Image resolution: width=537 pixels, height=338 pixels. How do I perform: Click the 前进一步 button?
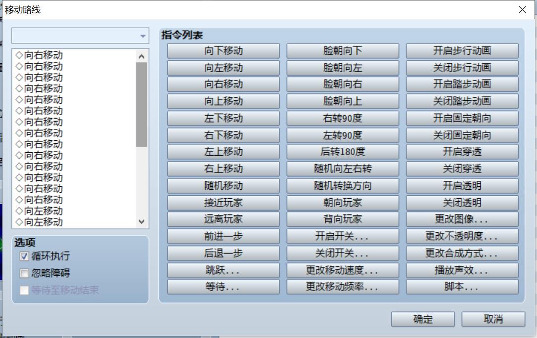[224, 236]
